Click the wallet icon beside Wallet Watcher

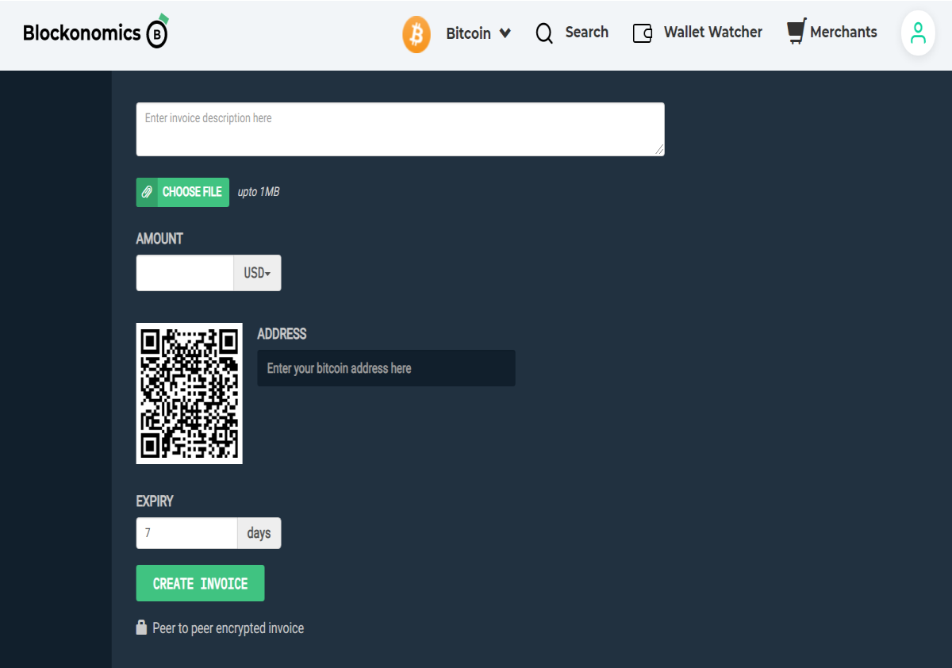[x=643, y=33]
